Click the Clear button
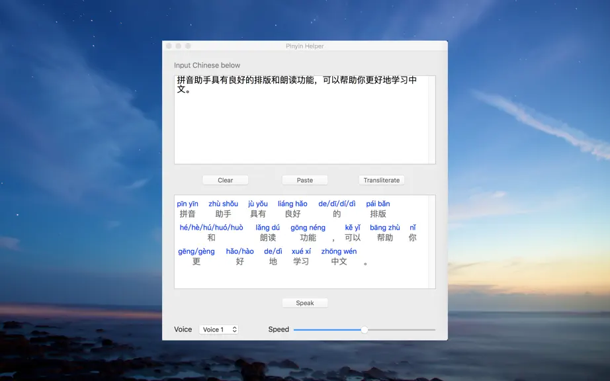The image size is (610, 381). pyautogui.click(x=225, y=180)
